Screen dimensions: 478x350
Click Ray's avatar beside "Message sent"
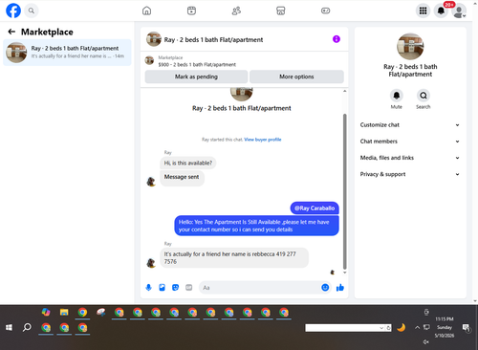[x=151, y=182]
